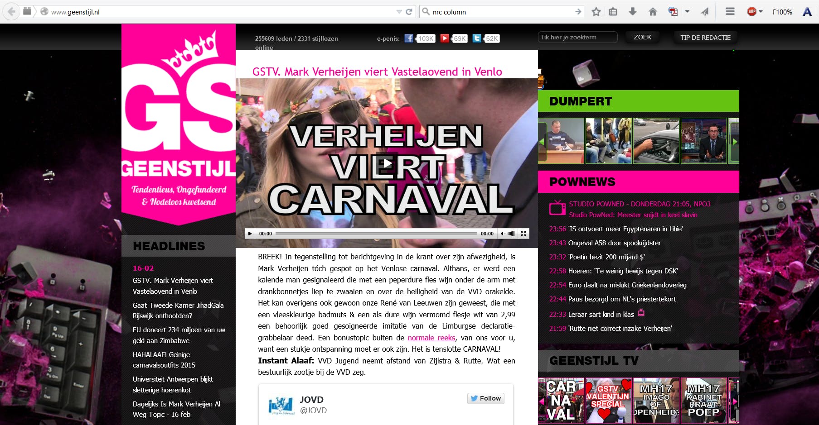Show previous GeenStijl TV videos left arrow
Image resolution: width=819 pixels, height=425 pixels.
tap(541, 401)
